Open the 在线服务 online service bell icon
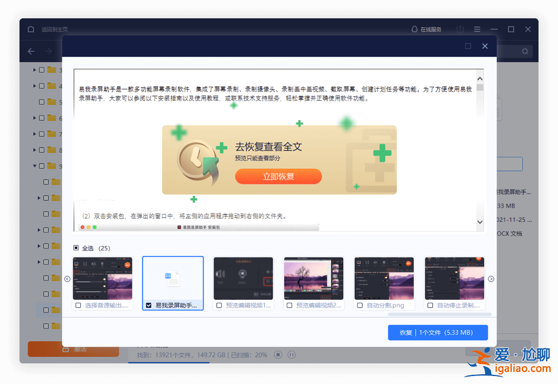Viewport: 558px width, 384px height. (414, 29)
